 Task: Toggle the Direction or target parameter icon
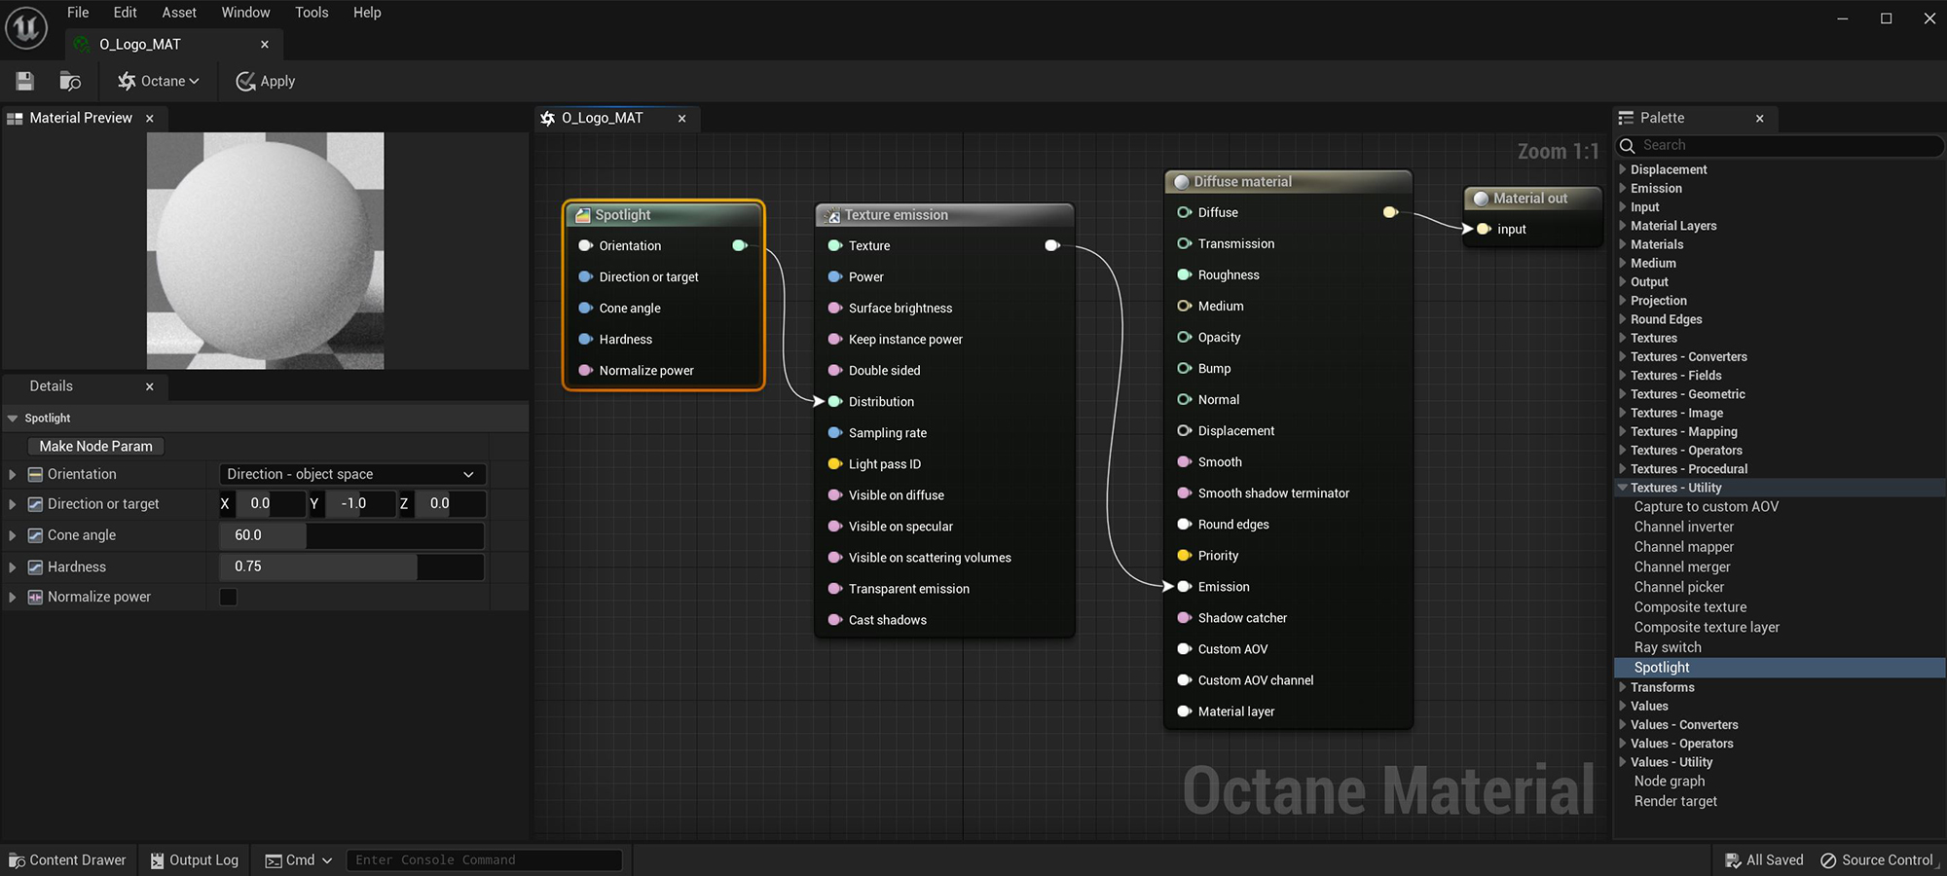[35, 504]
